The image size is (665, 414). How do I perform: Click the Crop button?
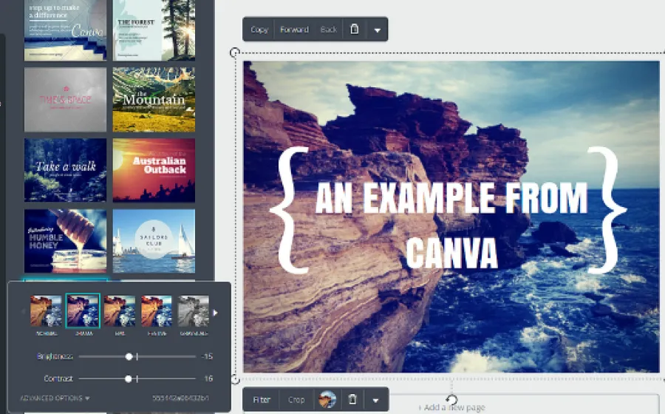coord(296,399)
